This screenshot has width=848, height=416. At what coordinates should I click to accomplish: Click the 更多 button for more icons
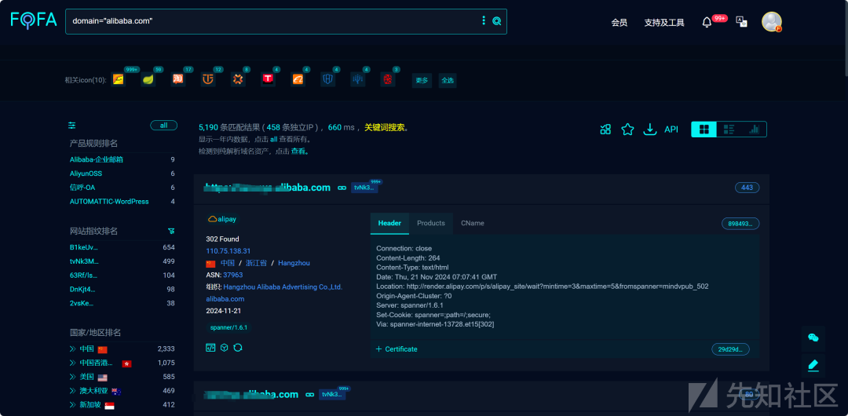coord(422,81)
